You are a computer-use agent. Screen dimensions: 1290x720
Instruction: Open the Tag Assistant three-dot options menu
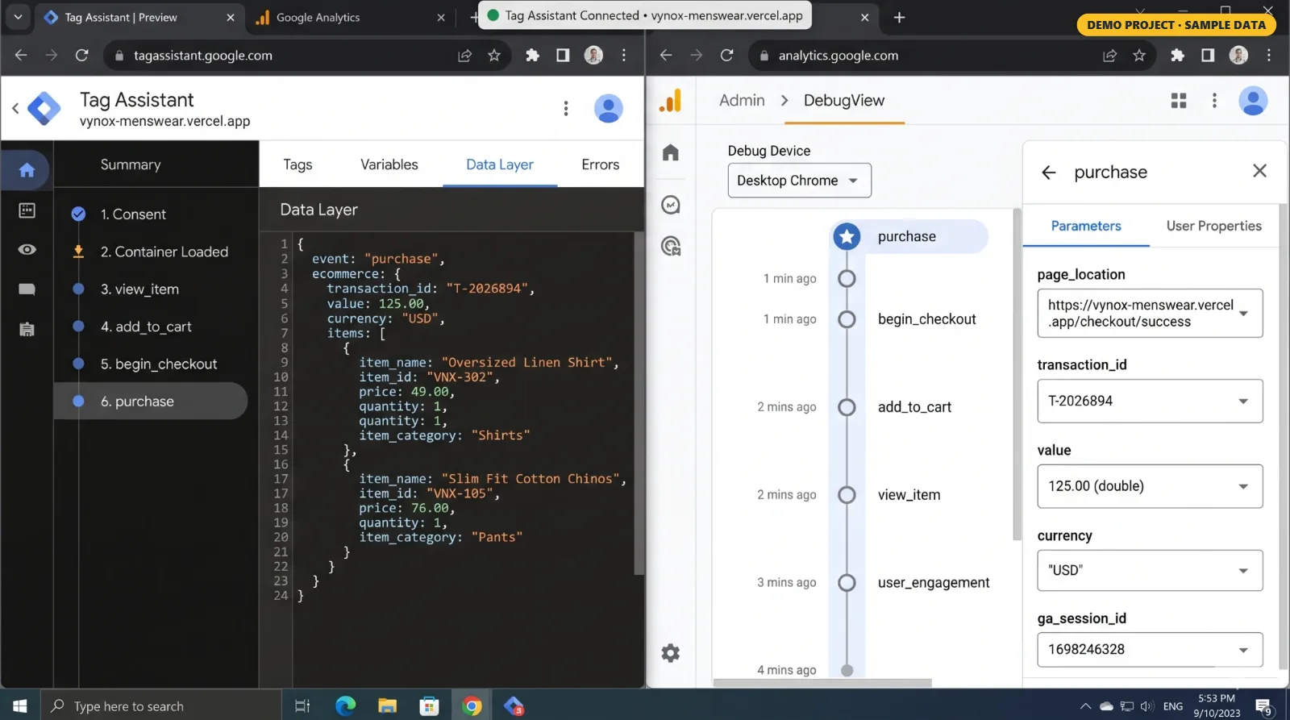coord(566,108)
